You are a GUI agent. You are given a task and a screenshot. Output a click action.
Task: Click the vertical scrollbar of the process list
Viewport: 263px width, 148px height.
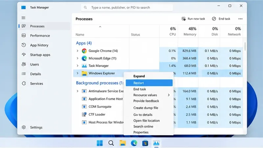coord(245,46)
